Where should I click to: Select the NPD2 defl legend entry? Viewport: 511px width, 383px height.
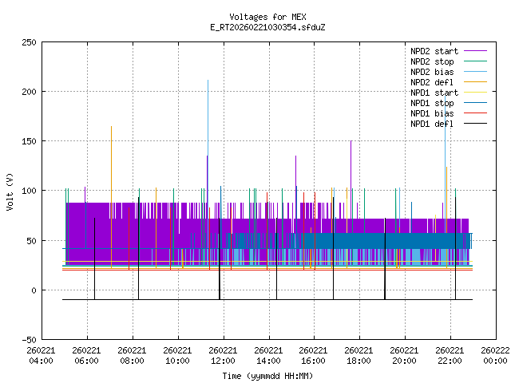click(x=432, y=82)
